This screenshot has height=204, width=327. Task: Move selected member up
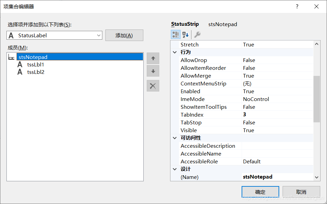tap(153, 58)
